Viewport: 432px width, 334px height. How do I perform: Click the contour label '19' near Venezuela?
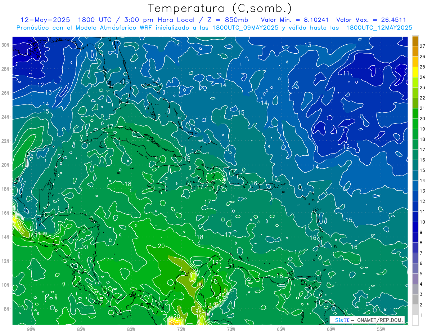click(x=215, y=262)
